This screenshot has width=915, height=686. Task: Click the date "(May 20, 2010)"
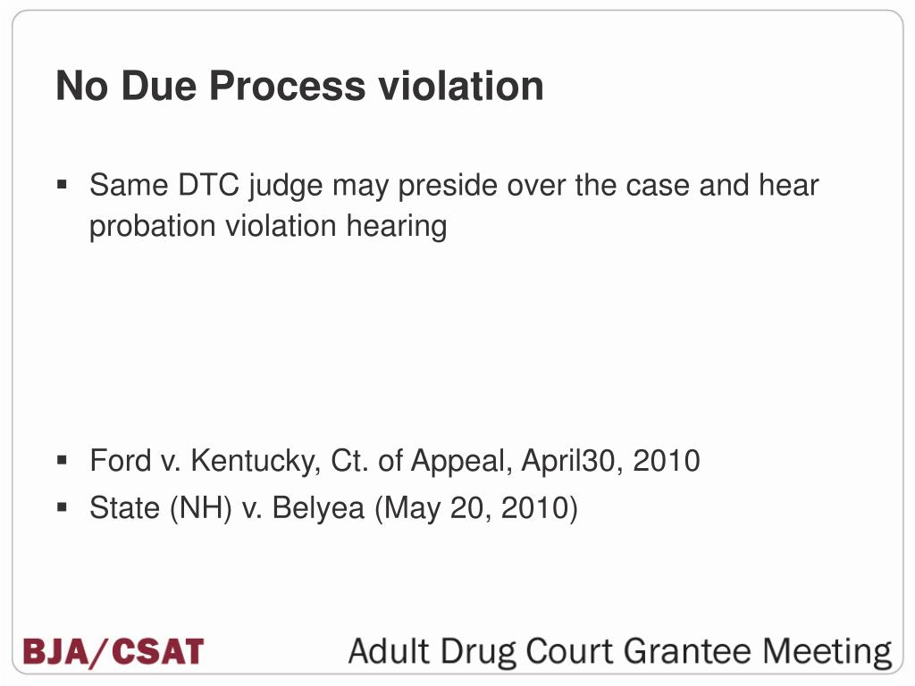point(476,507)
